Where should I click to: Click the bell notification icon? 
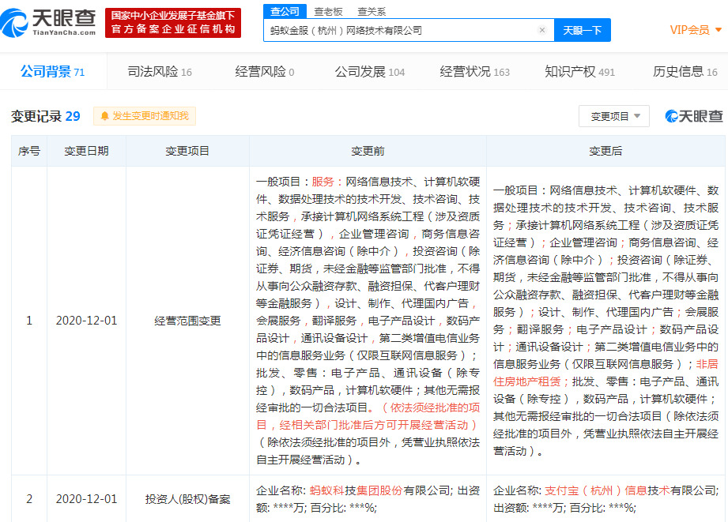pos(105,116)
